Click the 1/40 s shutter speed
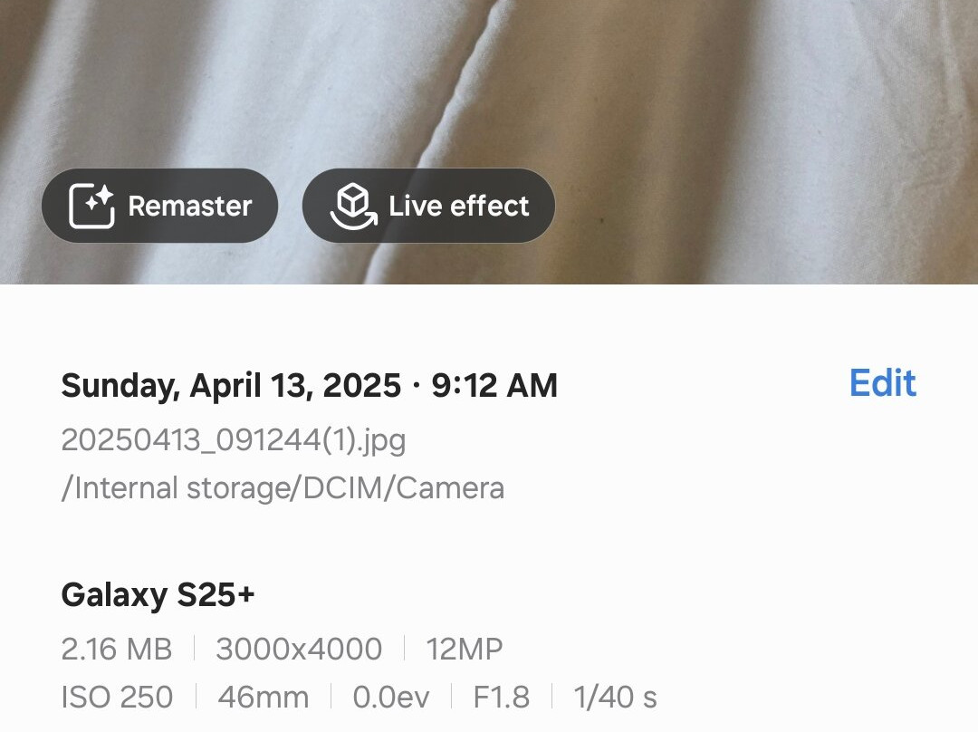The height and width of the screenshot is (732, 978). point(615,697)
